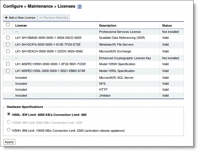Click the JInitiator description cell
This screenshot has width=198, height=151.
[105, 96]
